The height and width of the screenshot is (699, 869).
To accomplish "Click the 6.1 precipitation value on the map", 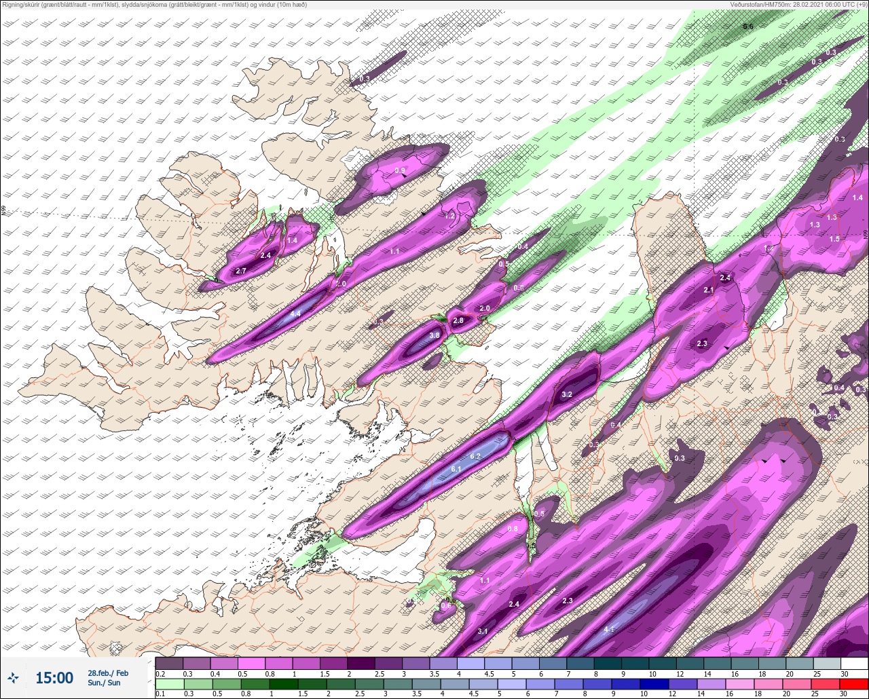I will click(x=456, y=469).
